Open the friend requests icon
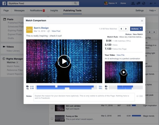 tap(133, 3)
